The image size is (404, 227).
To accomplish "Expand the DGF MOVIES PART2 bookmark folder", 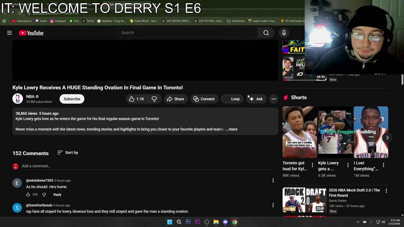I will coord(176,21).
